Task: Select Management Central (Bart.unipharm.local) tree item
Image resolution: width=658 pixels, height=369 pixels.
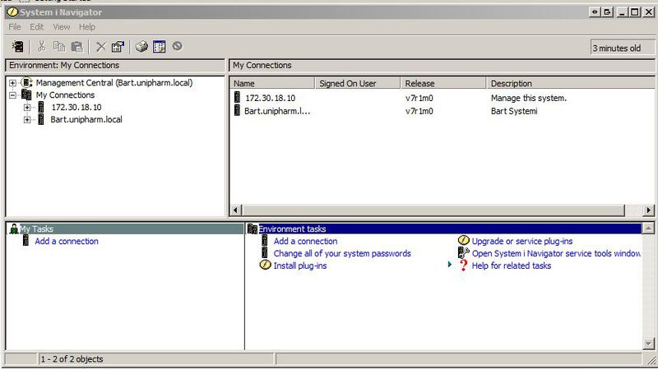Action: pyautogui.click(x=114, y=83)
